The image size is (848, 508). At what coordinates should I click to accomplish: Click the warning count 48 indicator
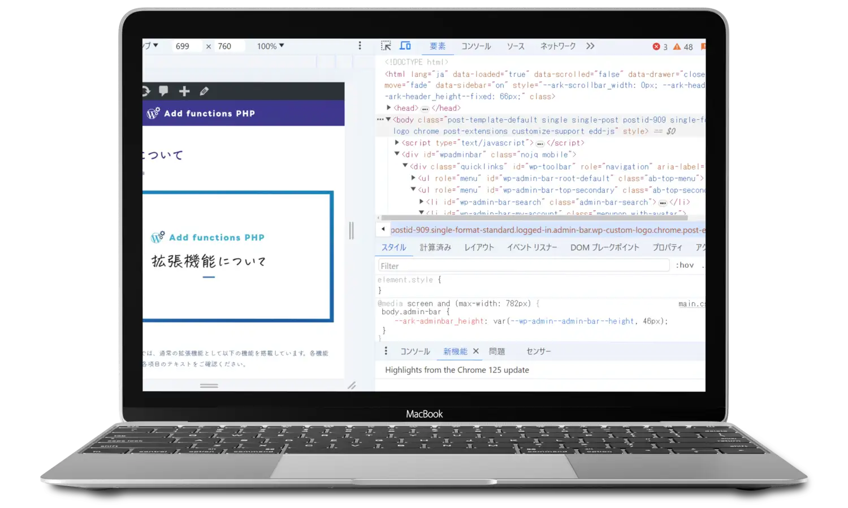point(683,47)
